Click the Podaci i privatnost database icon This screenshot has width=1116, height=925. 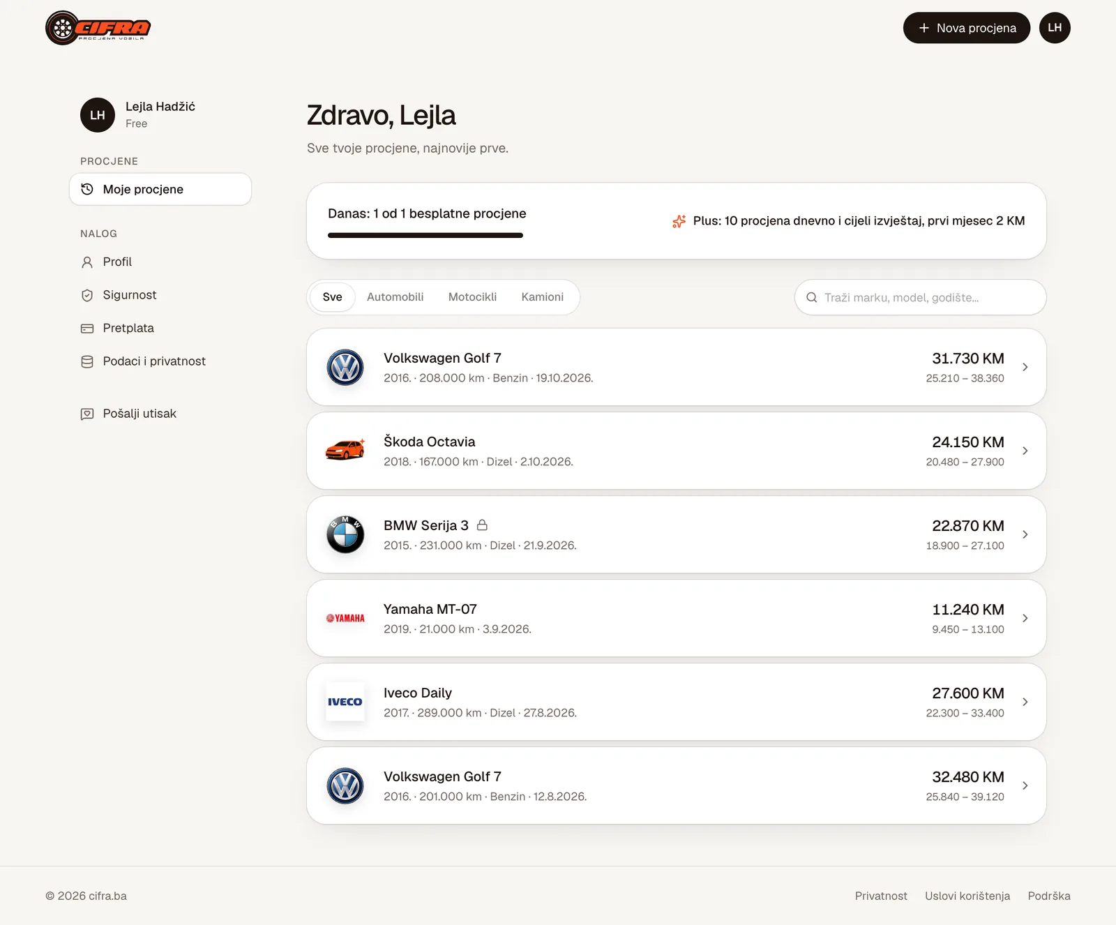[x=87, y=361]
